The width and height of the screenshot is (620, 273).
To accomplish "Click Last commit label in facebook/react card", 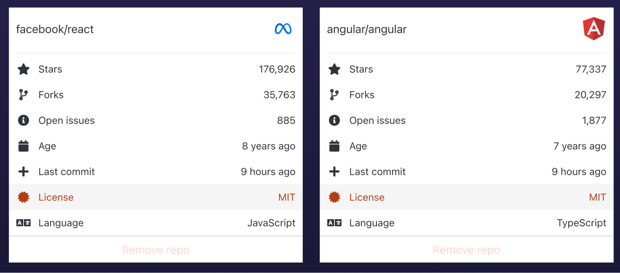I will (67, 171).
